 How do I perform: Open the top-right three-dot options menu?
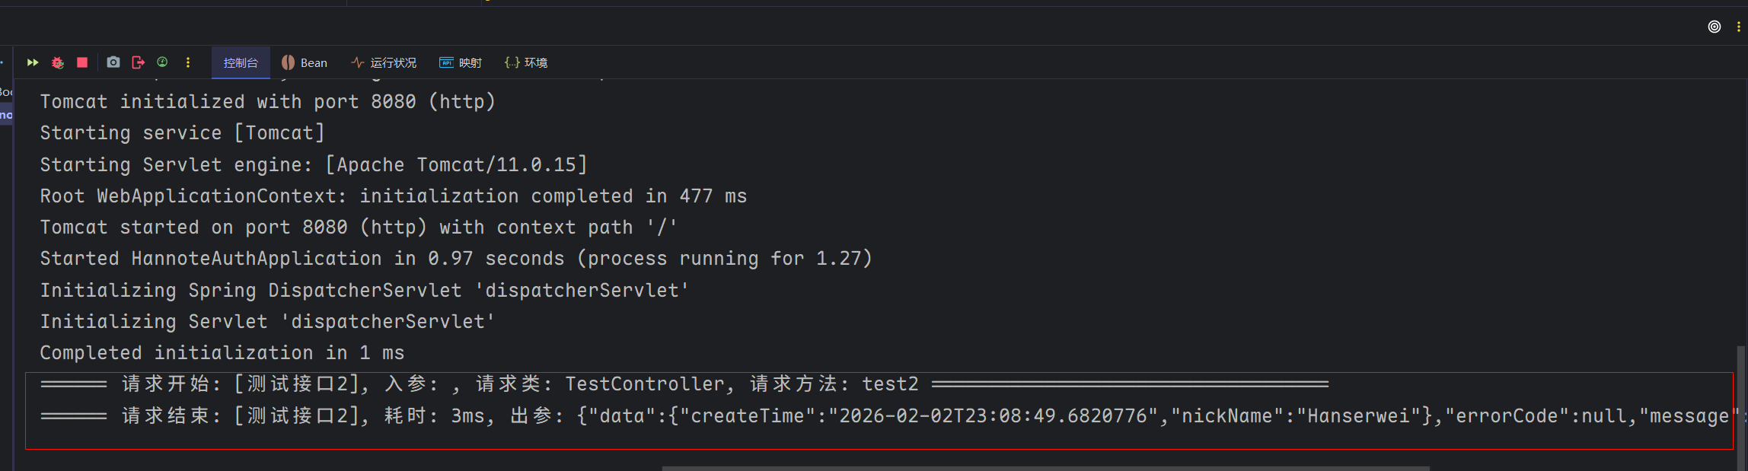click(x=1738, y=27)
